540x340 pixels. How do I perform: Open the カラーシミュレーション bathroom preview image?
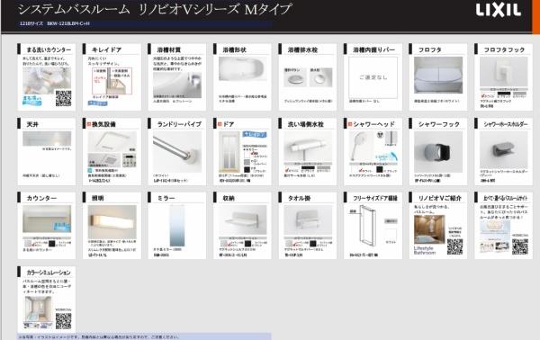pyautogui.click(x=38, y=309)
